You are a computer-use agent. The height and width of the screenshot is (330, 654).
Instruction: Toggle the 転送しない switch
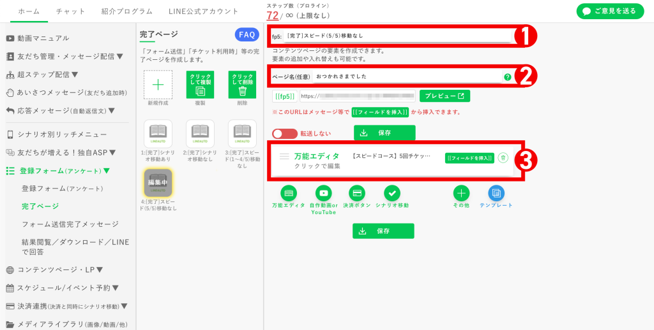point(285,134)
